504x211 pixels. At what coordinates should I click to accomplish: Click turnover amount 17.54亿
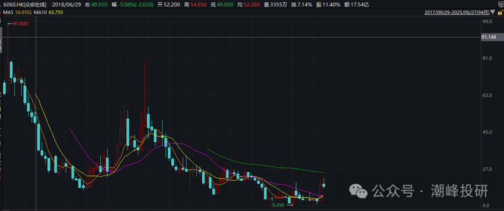coord(360,5)
